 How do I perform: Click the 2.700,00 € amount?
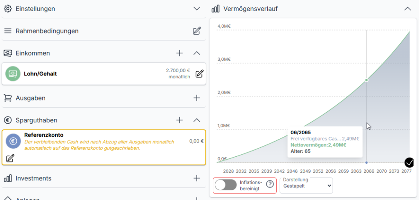(x=178, y=71)
